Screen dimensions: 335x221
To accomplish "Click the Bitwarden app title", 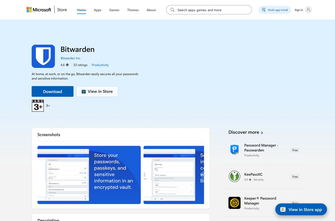I will [78, 49].
